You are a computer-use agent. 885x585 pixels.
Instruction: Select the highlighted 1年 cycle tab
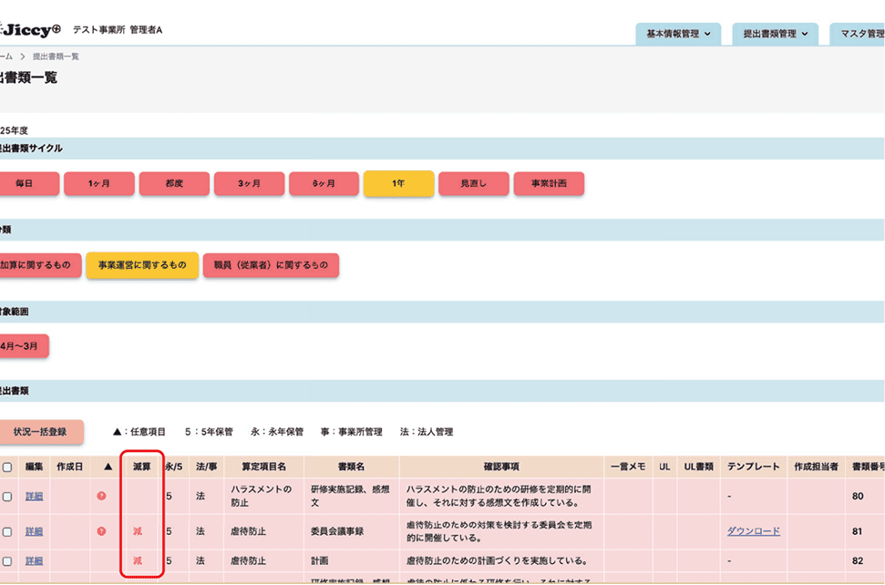pyautogui.click(x=398, y=183)
